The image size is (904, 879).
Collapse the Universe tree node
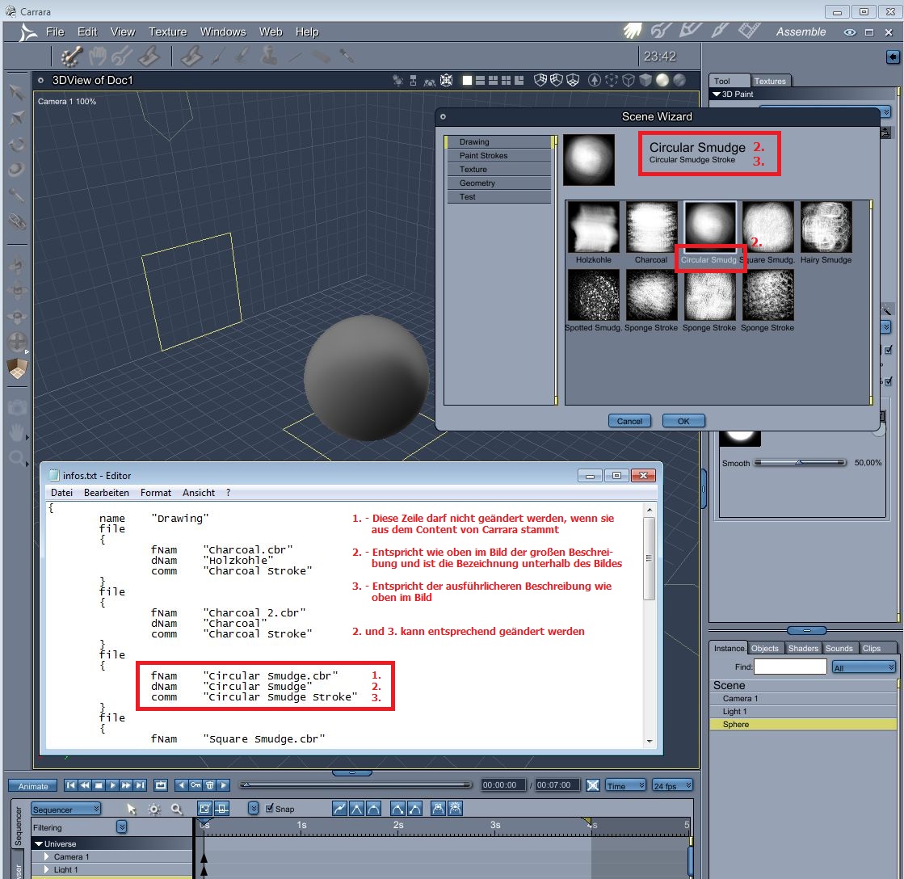(x=39, y=843)
